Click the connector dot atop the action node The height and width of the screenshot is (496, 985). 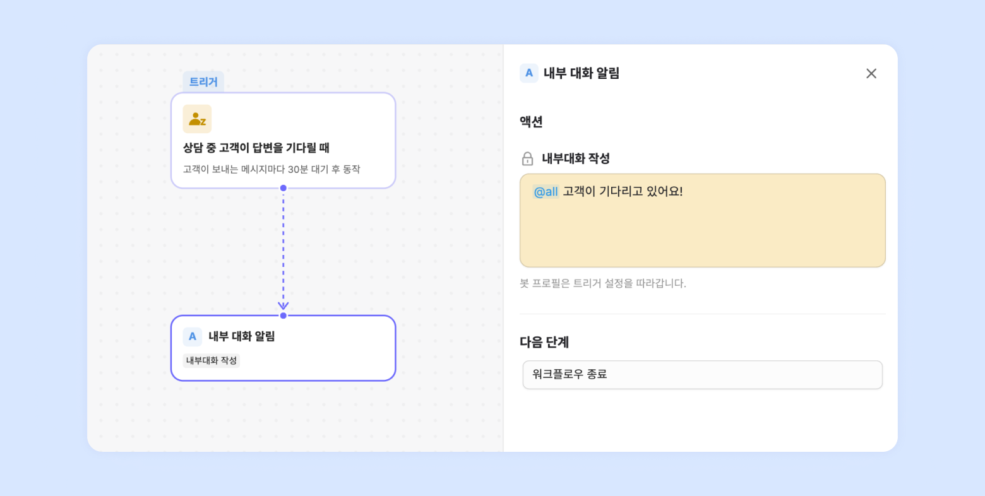(284, 316)
